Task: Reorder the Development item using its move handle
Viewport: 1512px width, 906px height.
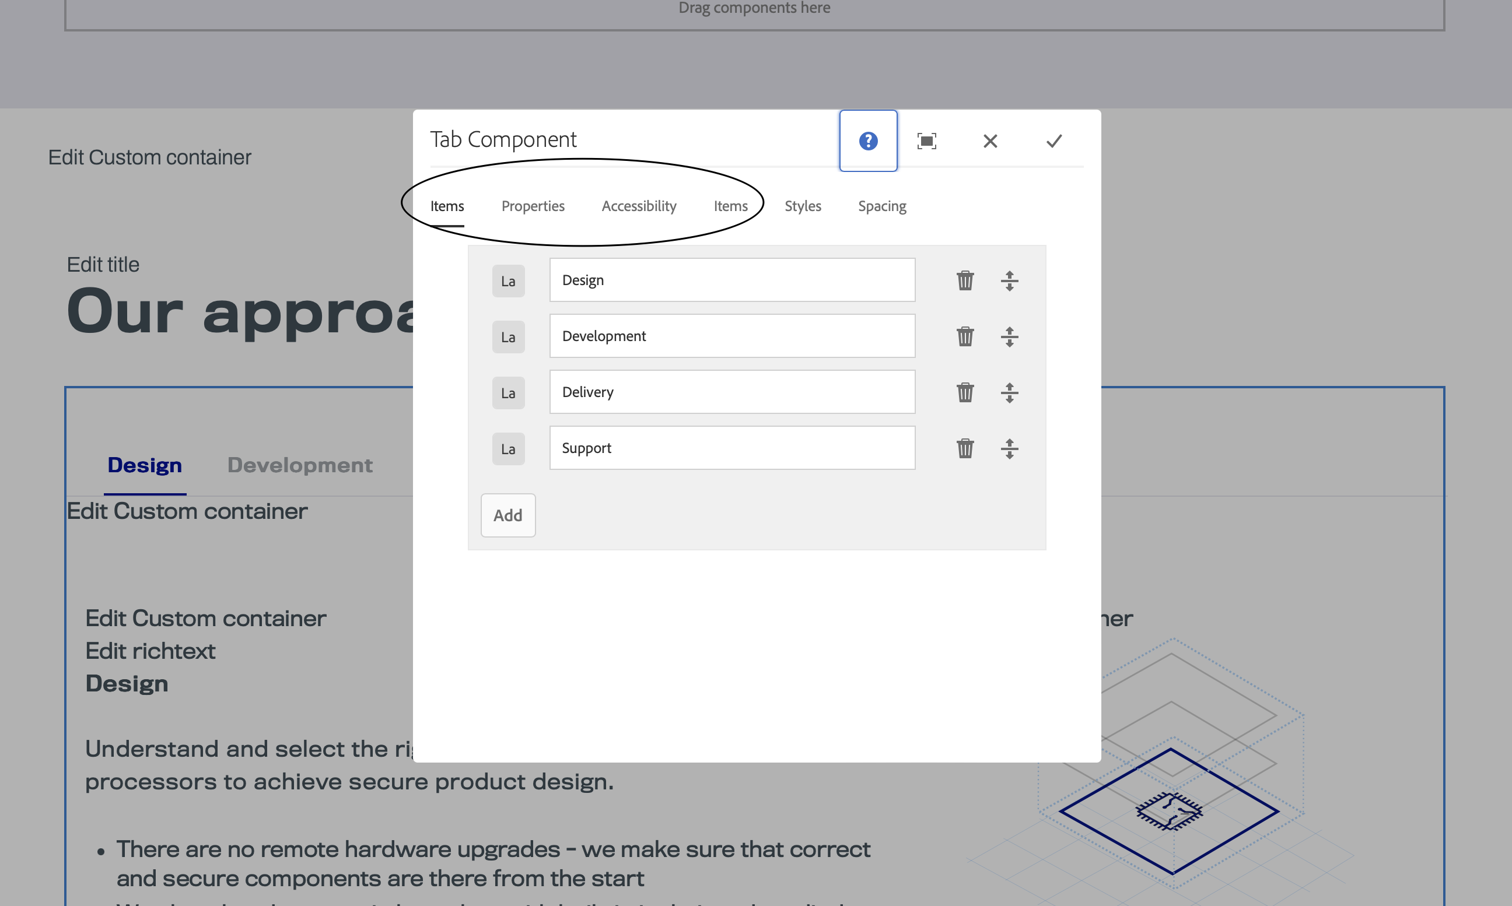Action: point(1009,336)
